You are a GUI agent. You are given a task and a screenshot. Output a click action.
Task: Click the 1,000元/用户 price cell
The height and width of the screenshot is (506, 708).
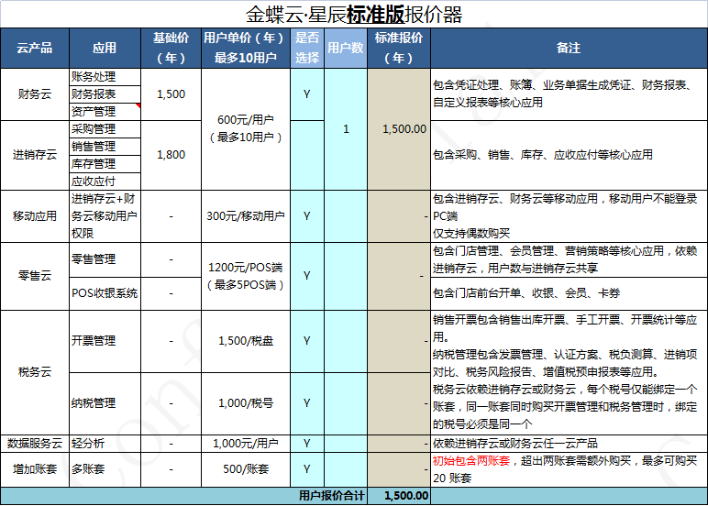point(246,444)
